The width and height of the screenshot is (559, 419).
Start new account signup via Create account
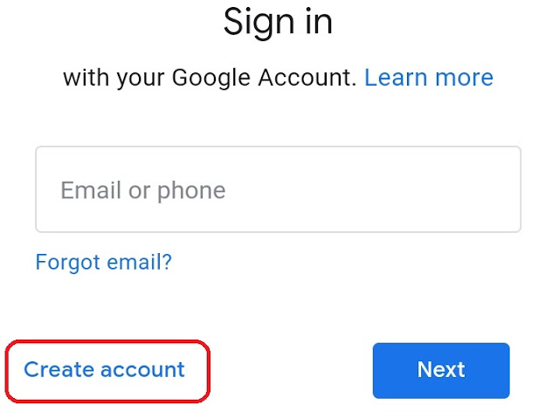(x=104, y=369)
